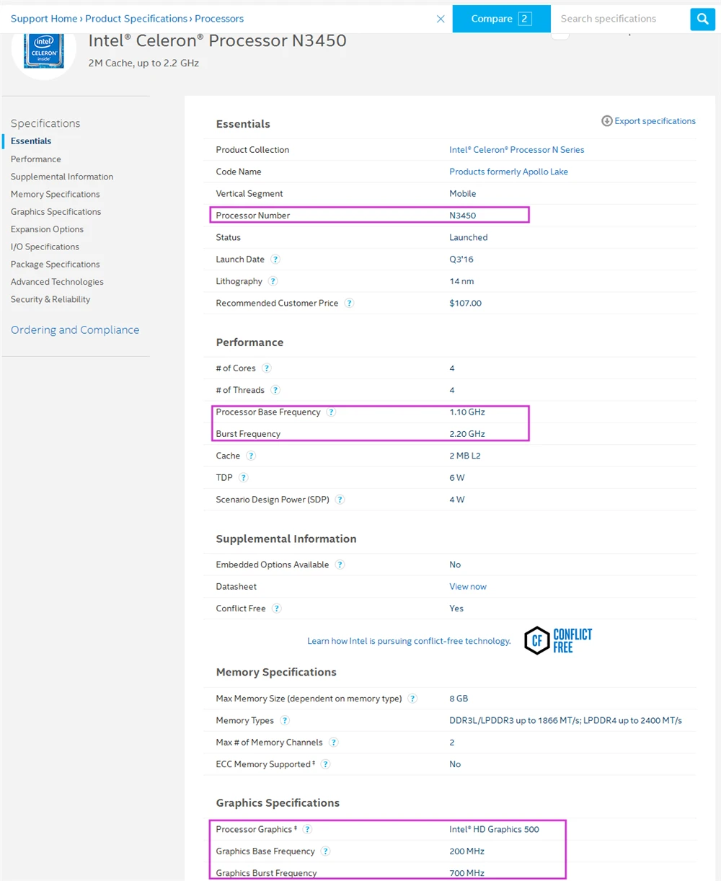The height and width of the screenshot is (881, 721).
Task: Open Product Specifications breadcrumb
Action: 136,19
